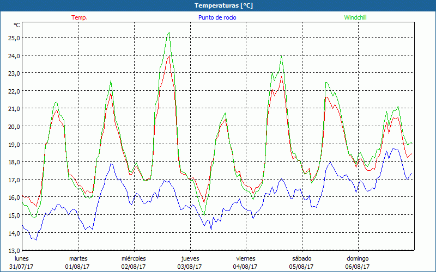Viewport: 436px width, 272px height.
Task: Click the 25,0 value on the Y-axis
Action: pyautogui.click(x=14, y=38)
